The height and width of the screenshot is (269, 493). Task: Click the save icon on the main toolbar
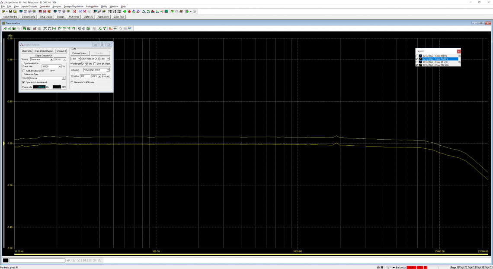10,12
